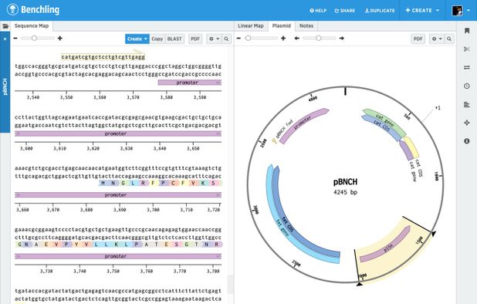Open the scissors digest panel icon
This screenshot has height=304, width=477.
[467, 49]
